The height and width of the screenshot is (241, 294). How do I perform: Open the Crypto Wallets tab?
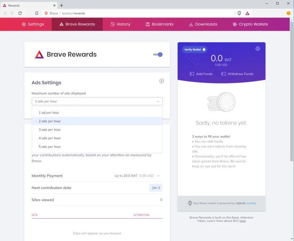tap(250, 24)
